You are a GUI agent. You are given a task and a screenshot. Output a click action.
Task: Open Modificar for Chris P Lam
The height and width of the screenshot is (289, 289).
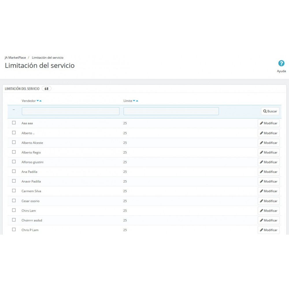click(x=268, y=230)
